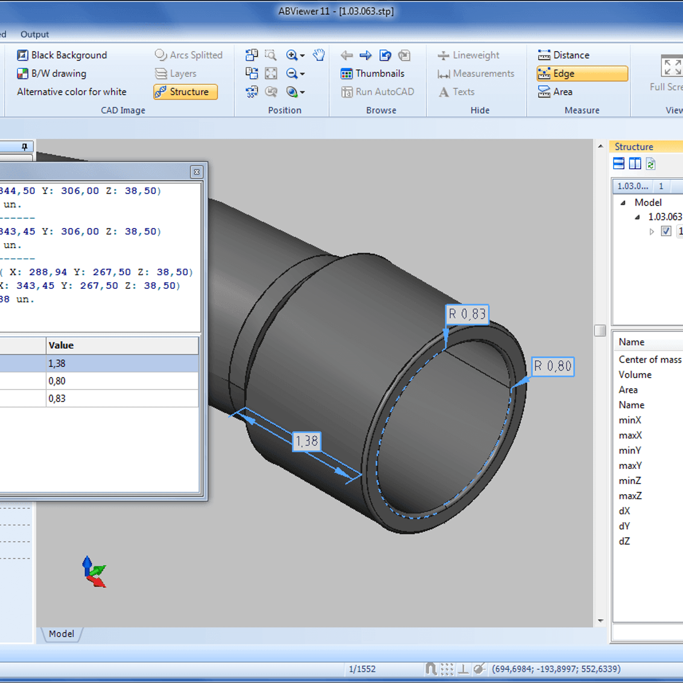Click the 1.03.0... column header
This screenshot has height=683, width=683.
pos(633,186)
